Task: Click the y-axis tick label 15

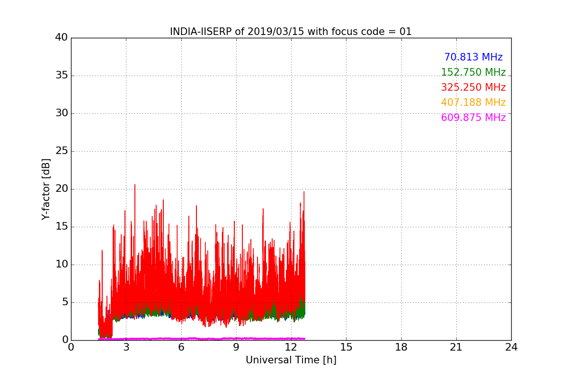Action: [62, 227]
